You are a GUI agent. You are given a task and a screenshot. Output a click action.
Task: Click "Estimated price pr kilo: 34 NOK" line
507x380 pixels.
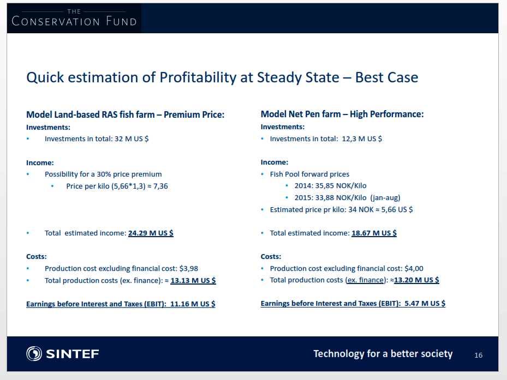341,210
